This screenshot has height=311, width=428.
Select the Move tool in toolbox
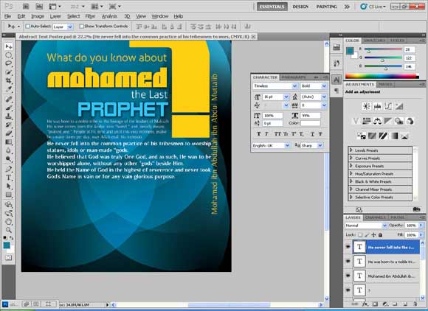click(x=9, y=46)
